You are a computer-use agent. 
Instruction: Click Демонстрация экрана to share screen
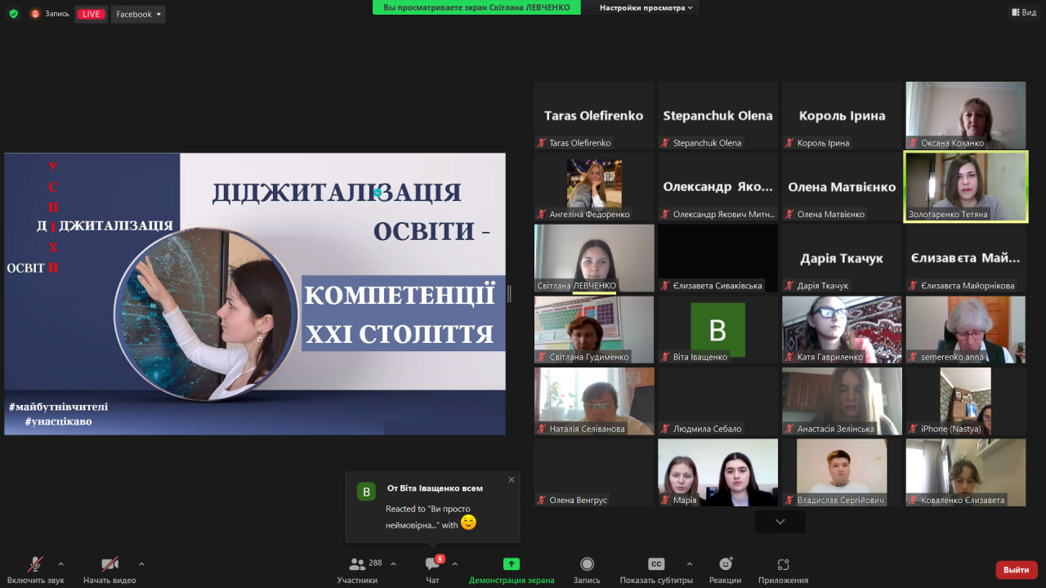(x=511, y=563)
